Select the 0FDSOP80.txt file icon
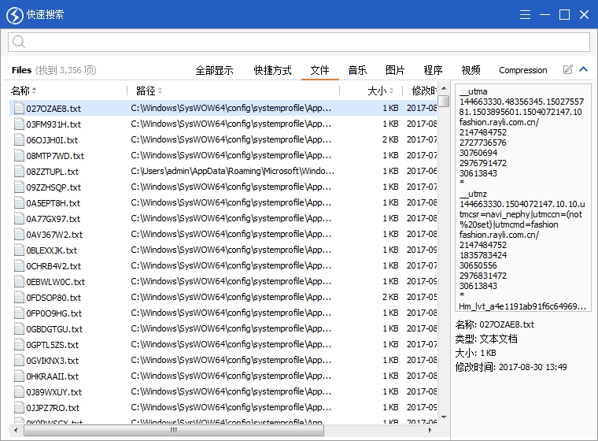The width and height of the screenshot is (598, 441). coord(19,298)
